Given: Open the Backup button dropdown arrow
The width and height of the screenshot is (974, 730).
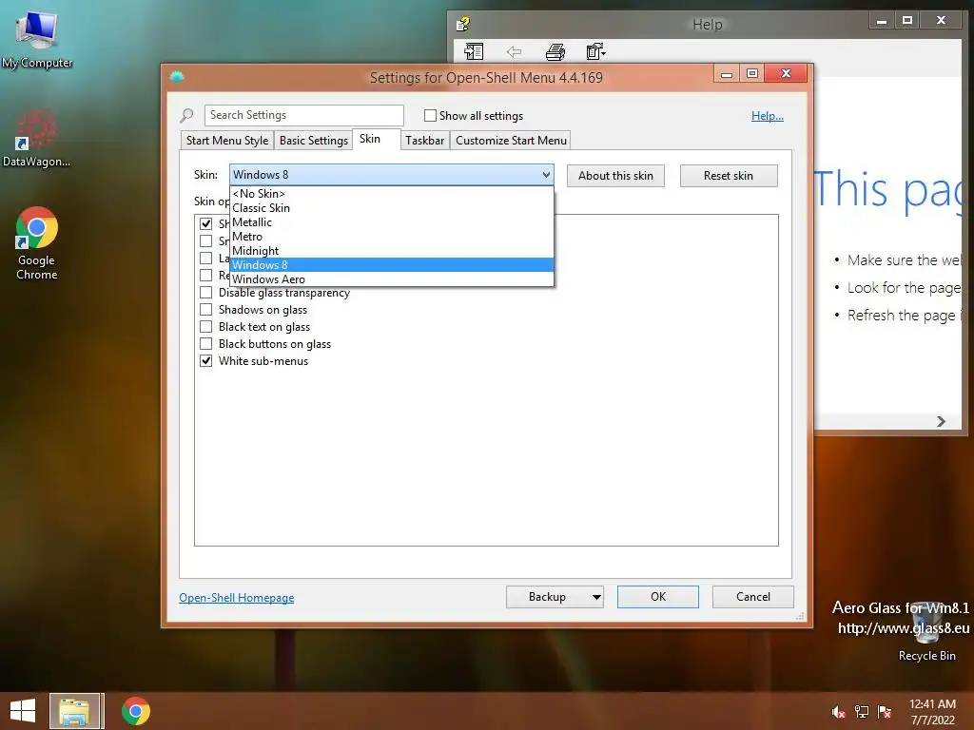Looking at the screenshot, I should (x=596, y=597).
